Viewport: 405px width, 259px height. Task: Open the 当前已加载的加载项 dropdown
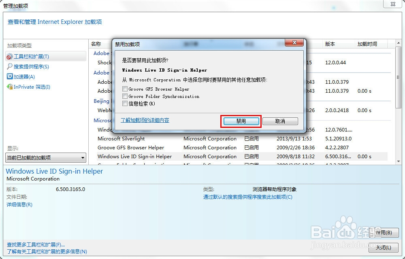click(x=45, y=157)
